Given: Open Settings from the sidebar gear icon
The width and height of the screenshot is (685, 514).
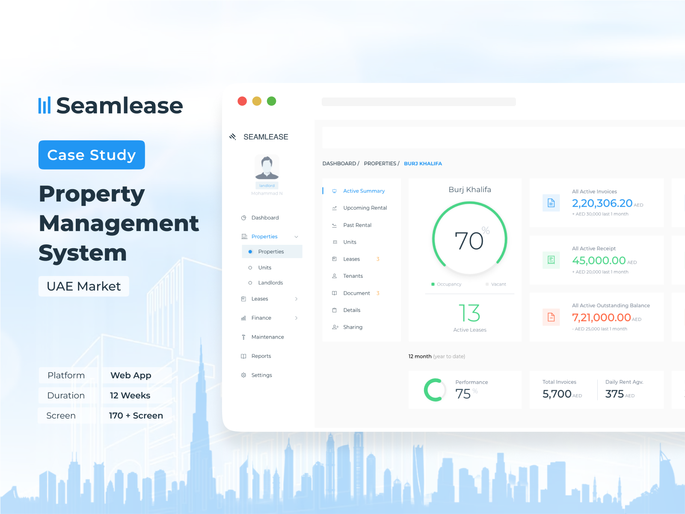Looking at the screenshot, I should [243, 375].
